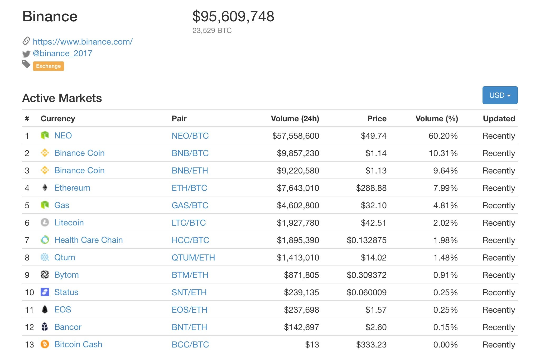The image size is (540, 362).
Task: Click the Bancor coin icon
Action: 45,327
